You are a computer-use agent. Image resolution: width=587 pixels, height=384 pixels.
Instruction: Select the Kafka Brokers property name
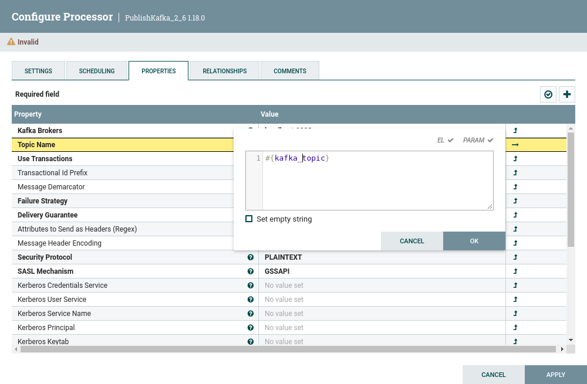coord(40,131)
